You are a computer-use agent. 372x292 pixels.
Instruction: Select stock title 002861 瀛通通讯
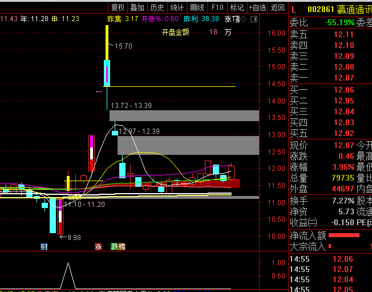(x=339, y=10)
